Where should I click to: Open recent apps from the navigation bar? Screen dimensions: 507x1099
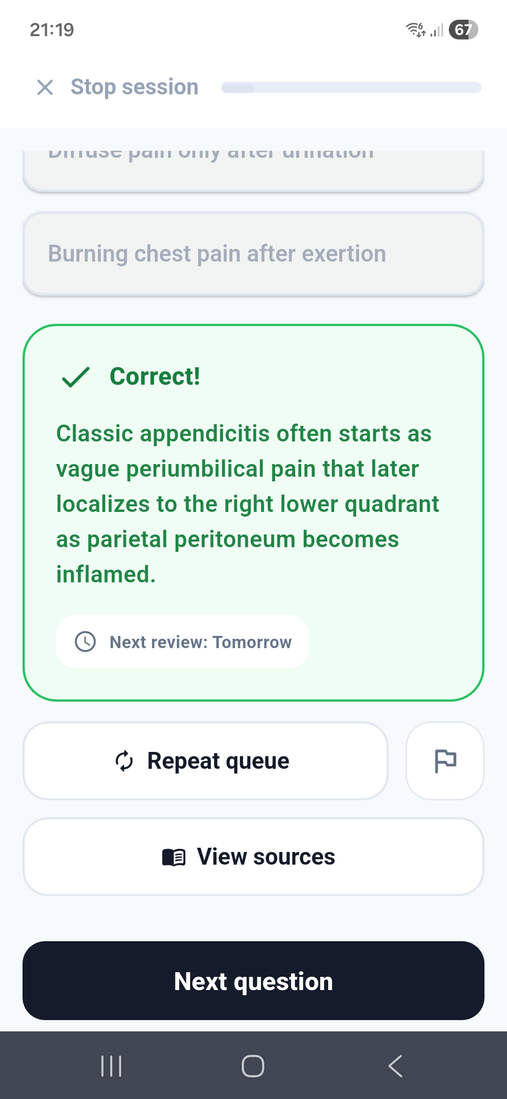click(x=111, y=1066)
